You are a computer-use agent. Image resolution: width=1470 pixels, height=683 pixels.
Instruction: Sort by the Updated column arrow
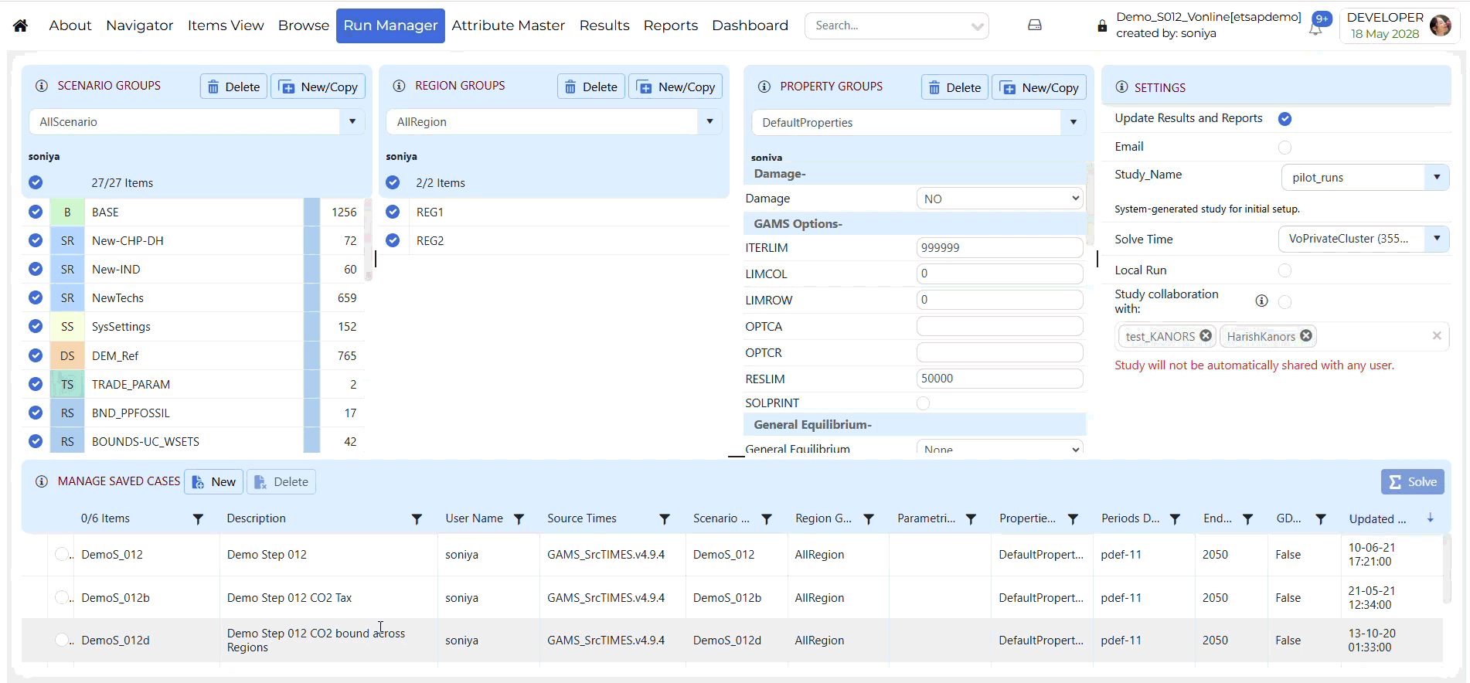(1431, 518)
